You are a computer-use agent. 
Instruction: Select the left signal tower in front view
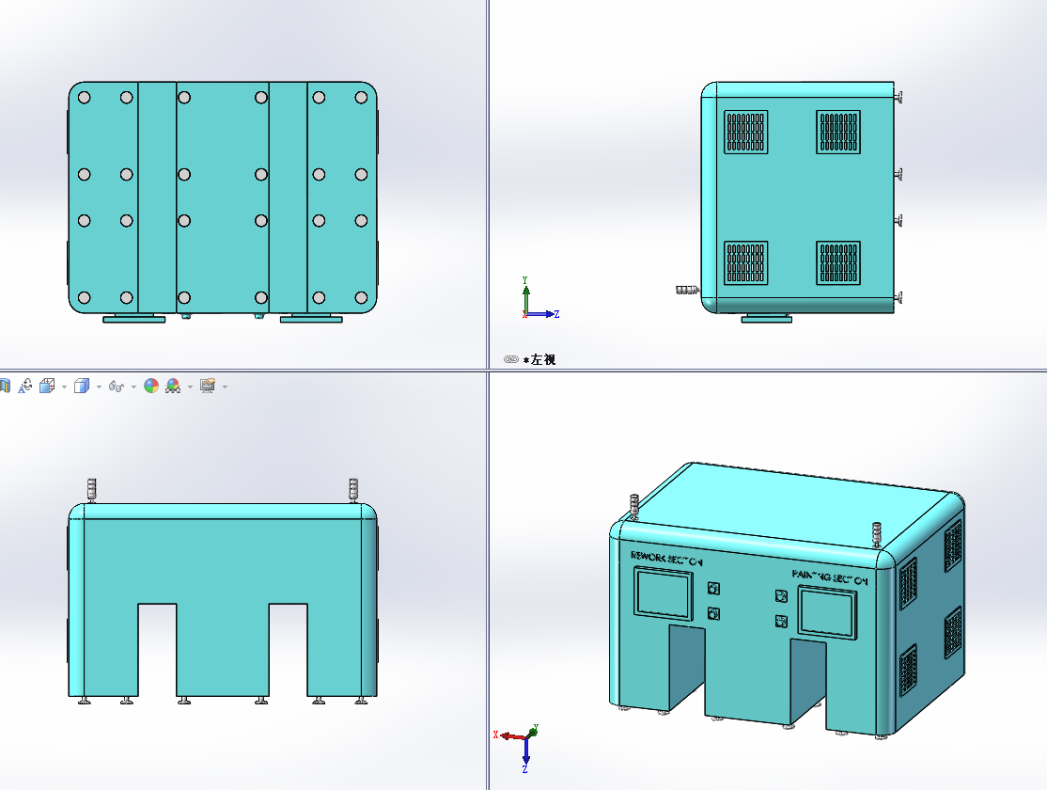[92, 490]
